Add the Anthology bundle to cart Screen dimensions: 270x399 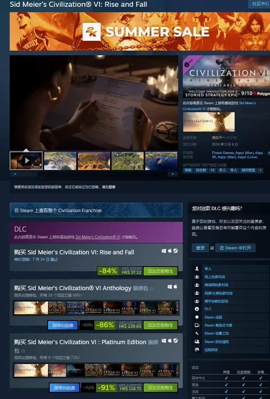coord(160,325)
